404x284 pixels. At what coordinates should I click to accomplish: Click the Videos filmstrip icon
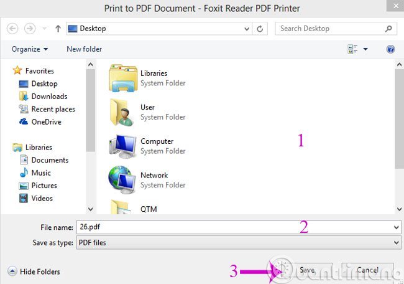[x=24, y=198]
